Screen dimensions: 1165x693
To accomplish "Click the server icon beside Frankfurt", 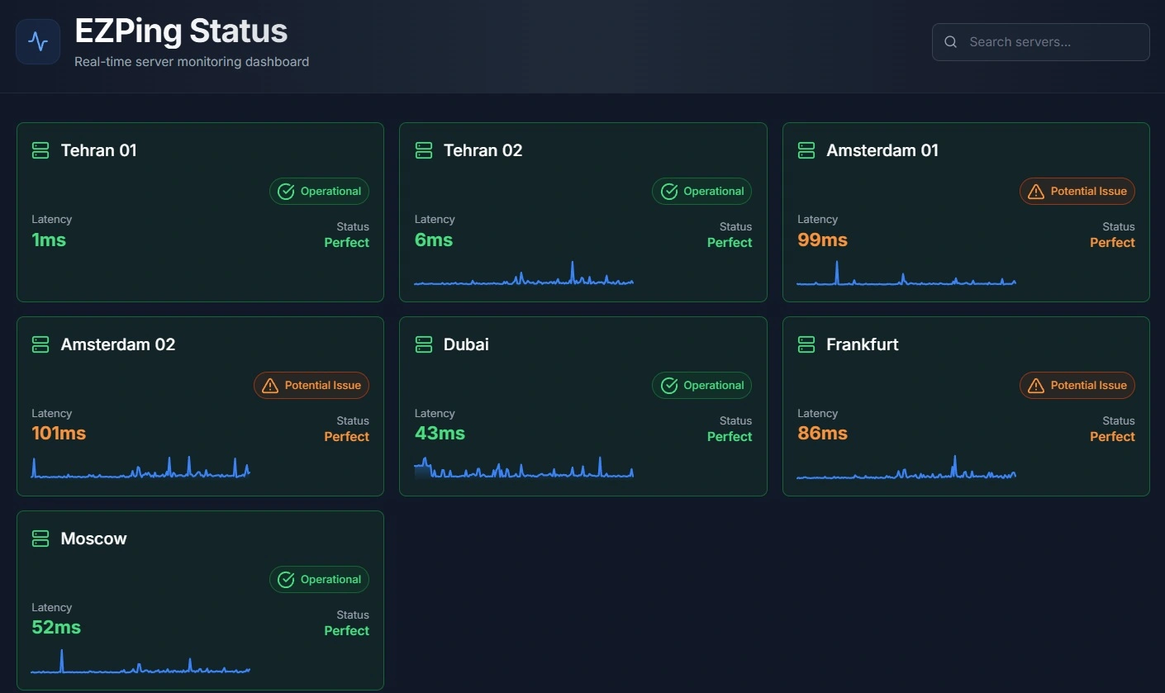I will pos(806,344).
